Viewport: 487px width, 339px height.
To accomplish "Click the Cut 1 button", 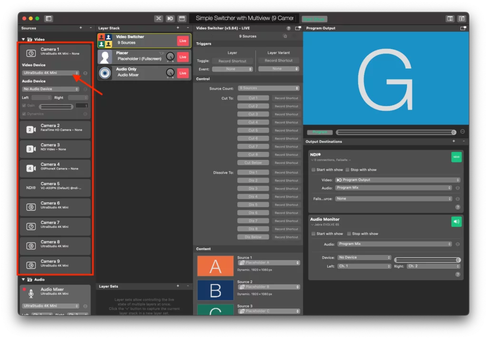I will 253,98.
